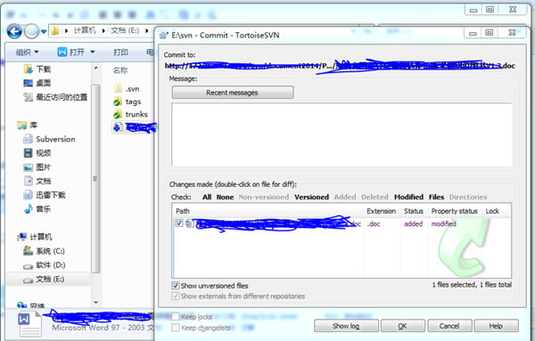Screen dimensions: 535x341
Task: Click the added .doc file icon in the commit list
Action: tap(190, 223)
